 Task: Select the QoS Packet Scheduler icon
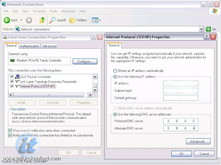point(17,77)
